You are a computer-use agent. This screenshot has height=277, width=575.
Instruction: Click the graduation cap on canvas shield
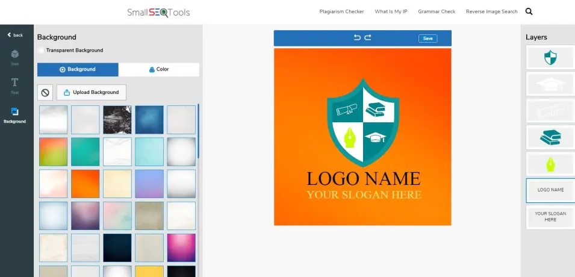tap(376, 138)
